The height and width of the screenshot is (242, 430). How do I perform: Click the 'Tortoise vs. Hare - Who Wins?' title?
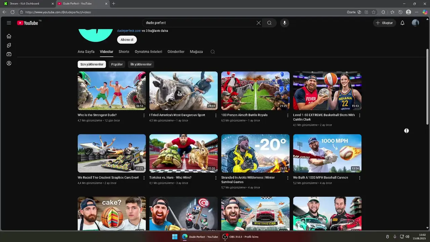point(170,177)
